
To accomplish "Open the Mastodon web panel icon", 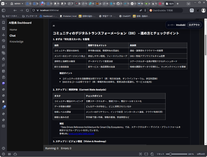I will pyautogui.click(x=3, y=83).
